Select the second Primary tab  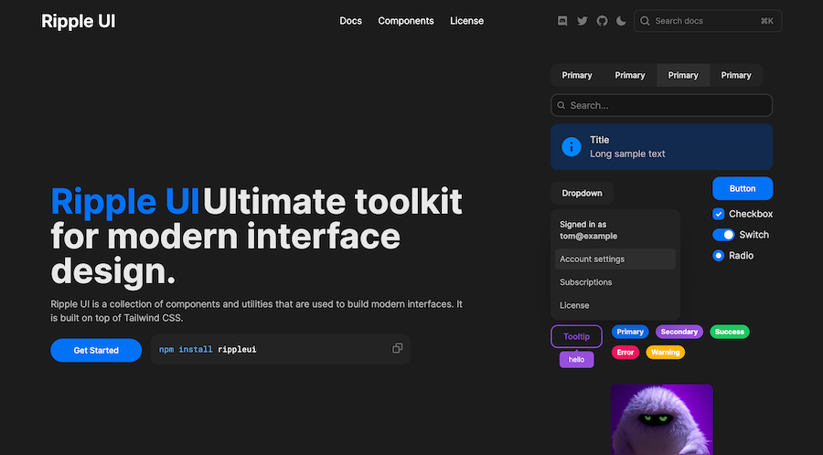click(630, 75)
